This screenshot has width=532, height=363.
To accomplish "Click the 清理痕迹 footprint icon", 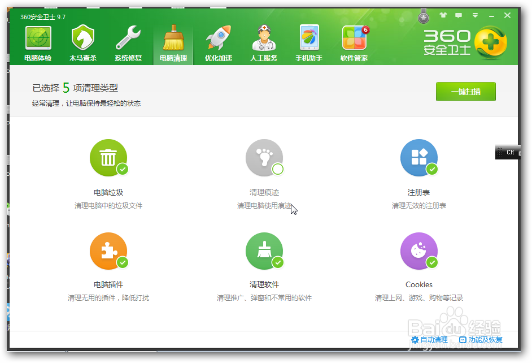I will (x=264, y=158).
